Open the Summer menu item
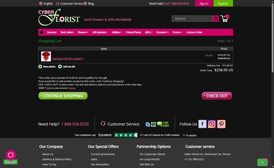This screenshot has height=168, width=274. 52,33
